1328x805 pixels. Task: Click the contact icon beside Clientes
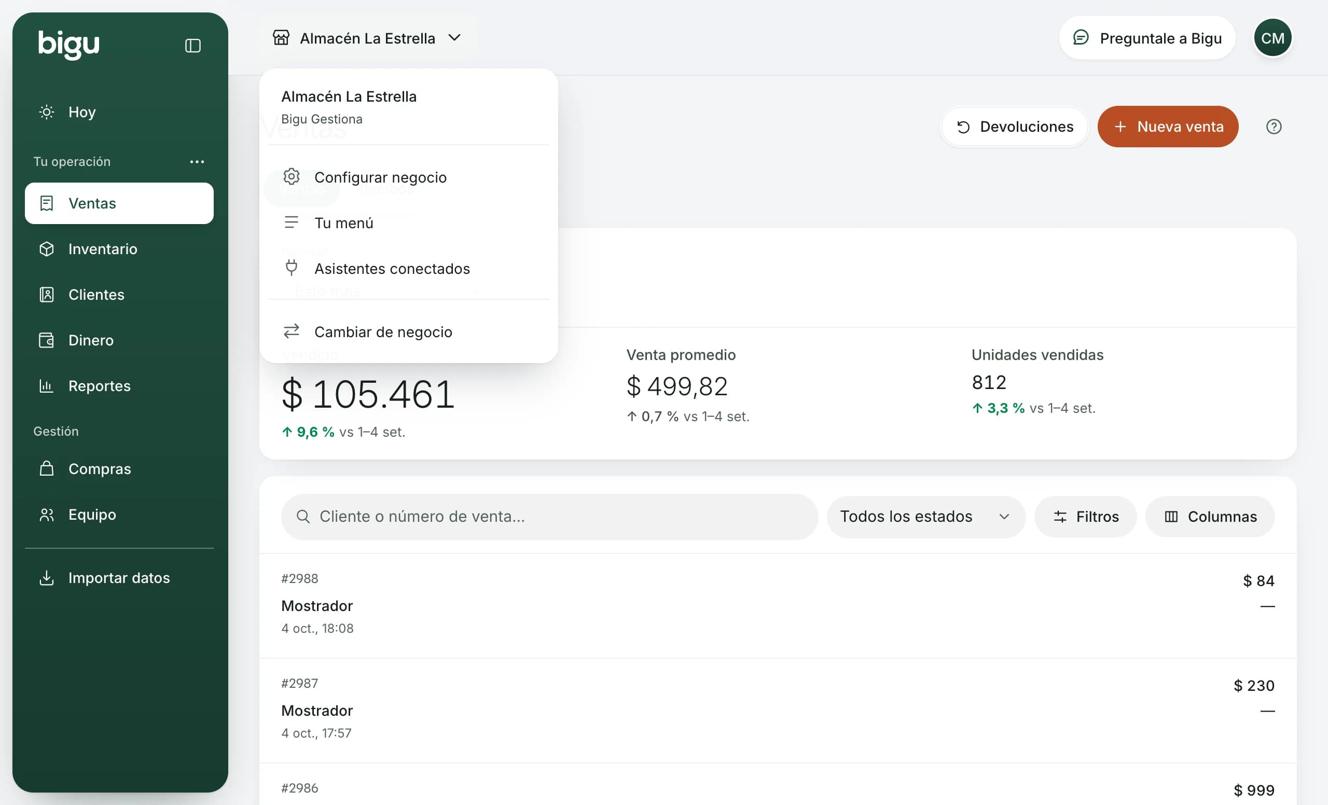coord(47,295)
